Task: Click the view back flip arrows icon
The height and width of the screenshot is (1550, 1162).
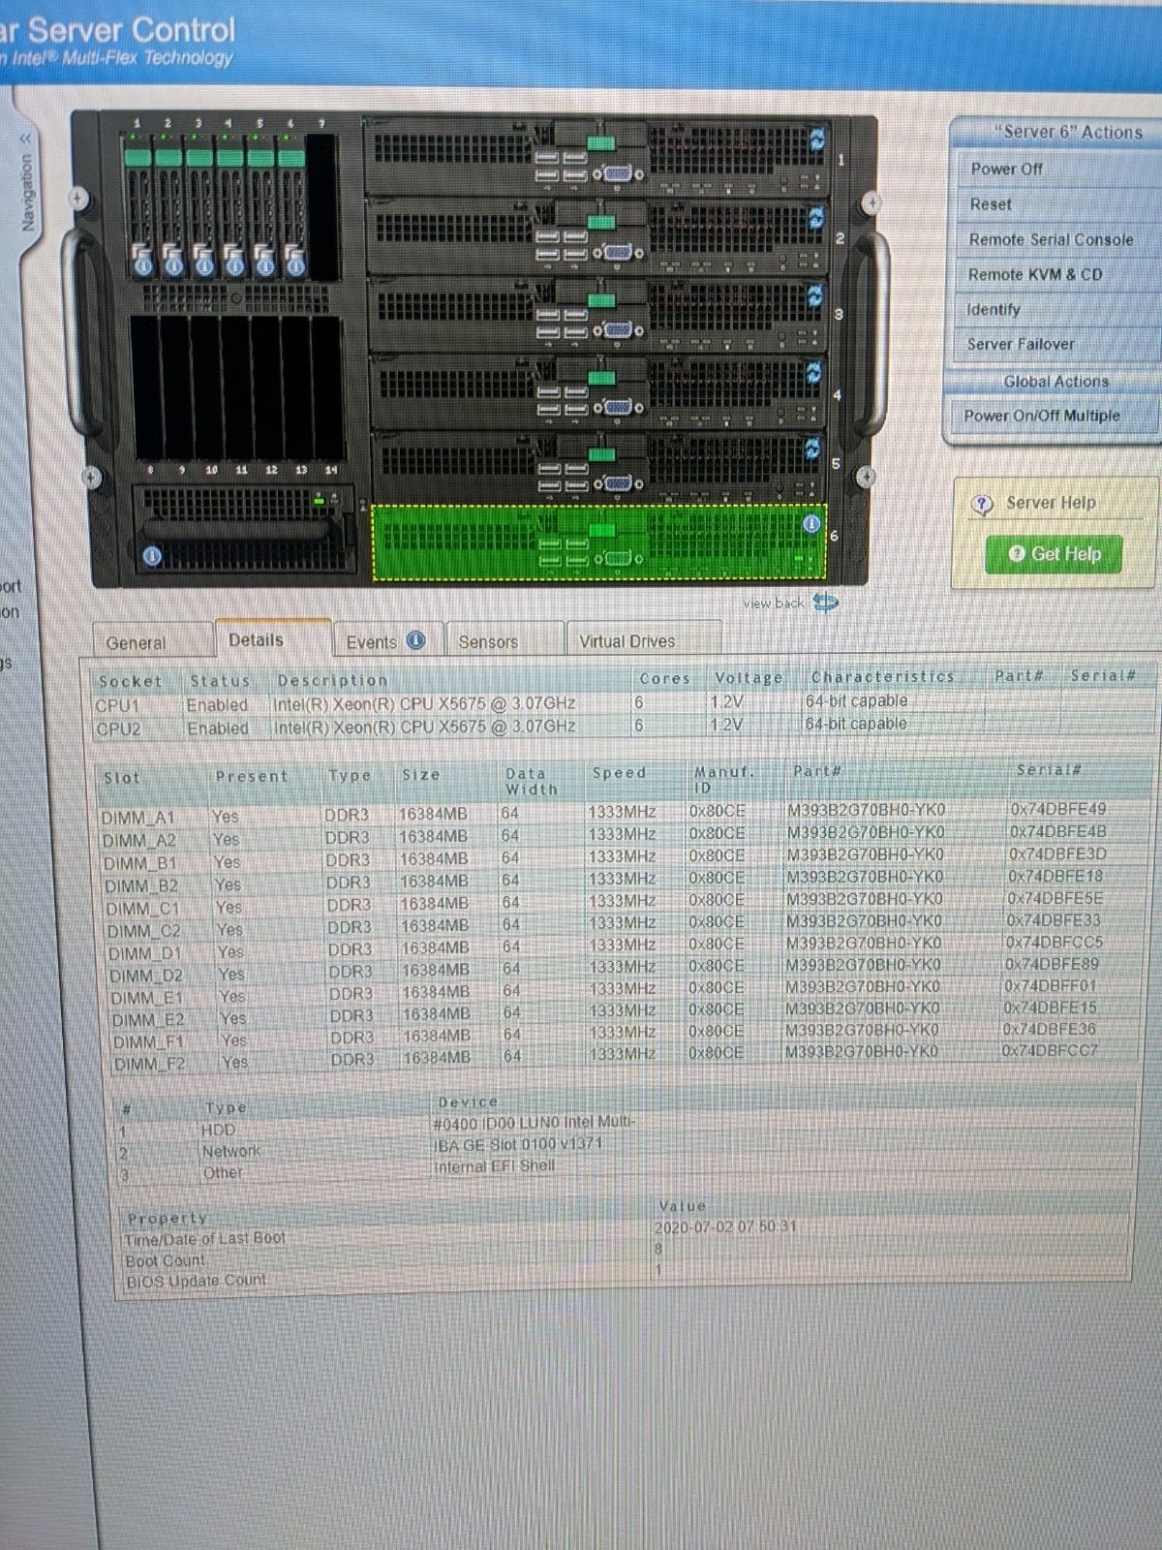Action: click(x=825, y=603)
